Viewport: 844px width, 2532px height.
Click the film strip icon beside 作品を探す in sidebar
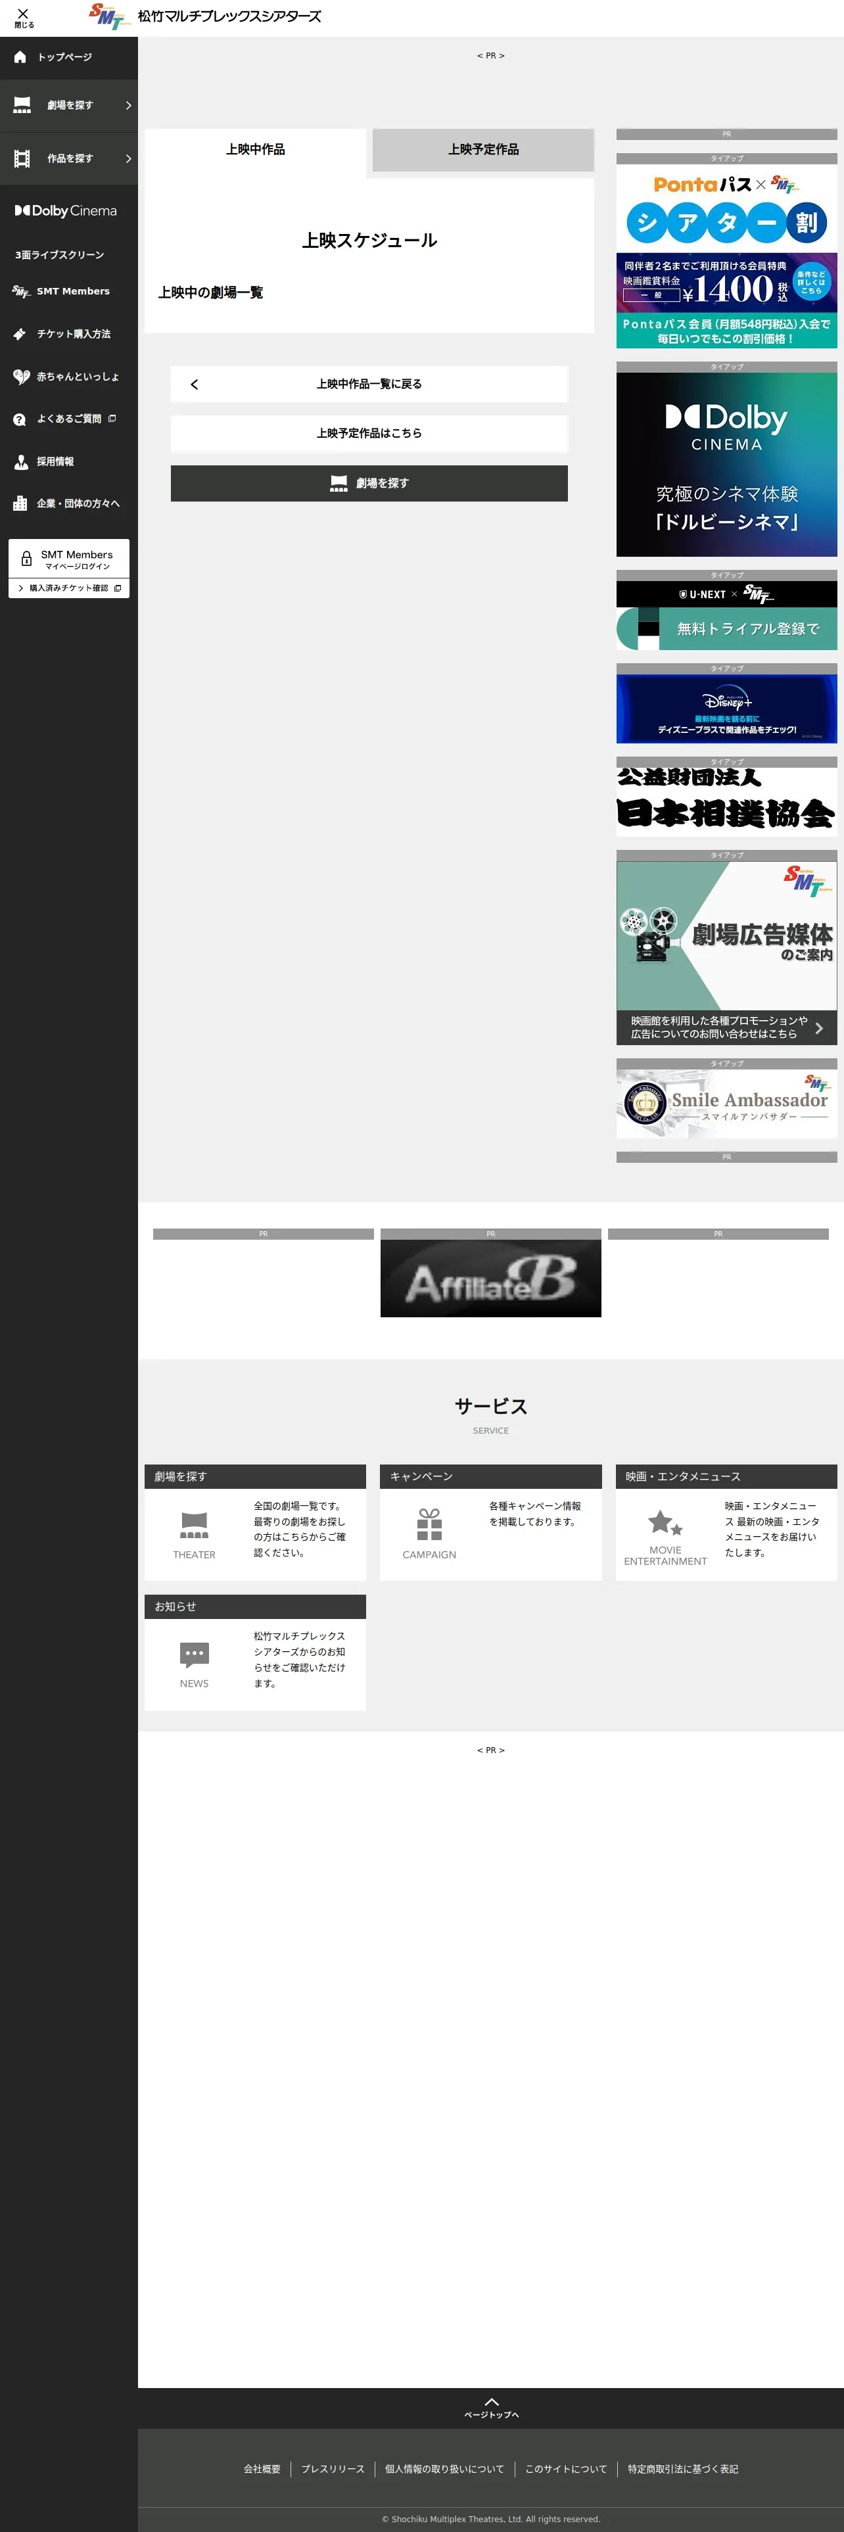pos(22,158)
